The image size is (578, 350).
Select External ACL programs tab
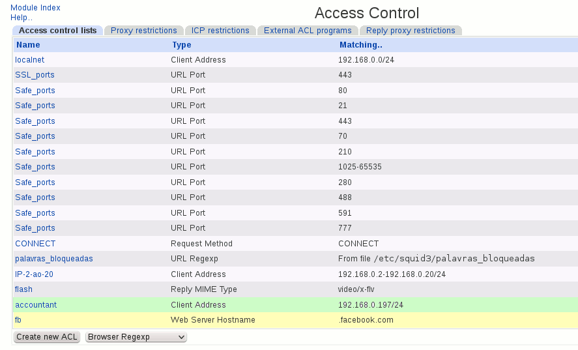(308, 31)
